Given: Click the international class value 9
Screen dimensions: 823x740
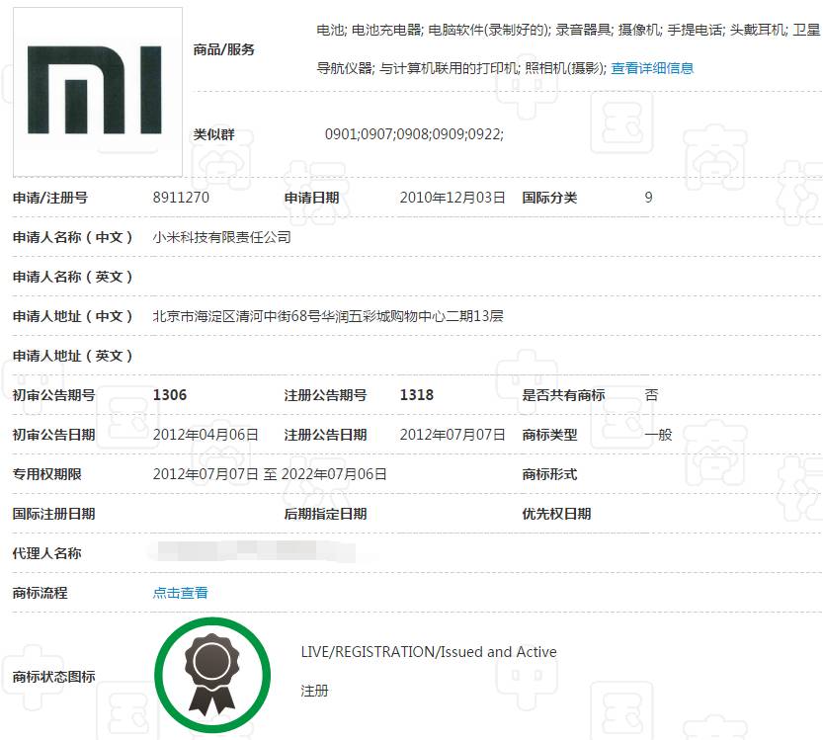Looking at the screenshot, I should tap(648, 198).
